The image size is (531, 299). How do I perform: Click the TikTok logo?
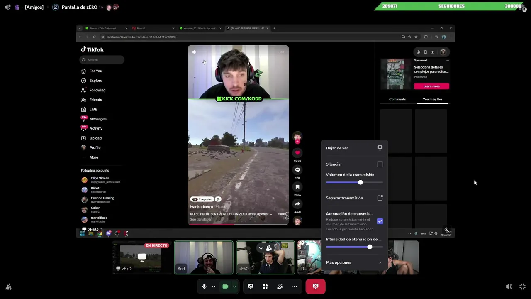[92, 49]
